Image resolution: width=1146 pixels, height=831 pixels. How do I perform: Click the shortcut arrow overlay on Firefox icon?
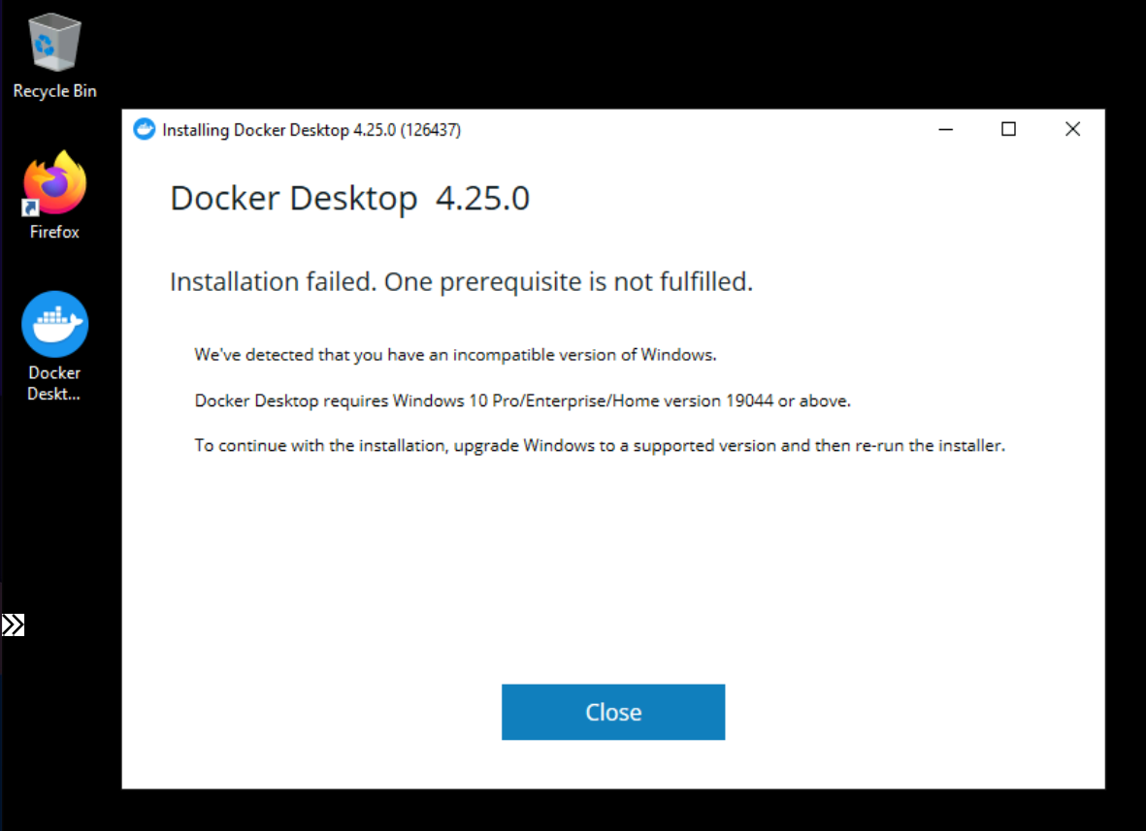point(30,208)
